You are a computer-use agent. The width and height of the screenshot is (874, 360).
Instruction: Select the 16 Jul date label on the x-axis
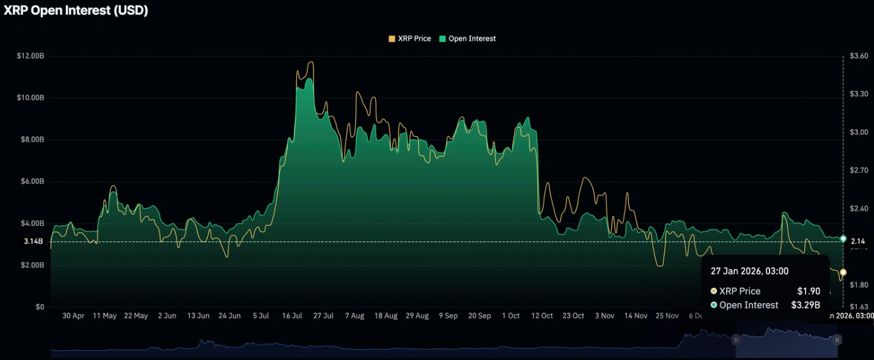click(292, 315)
